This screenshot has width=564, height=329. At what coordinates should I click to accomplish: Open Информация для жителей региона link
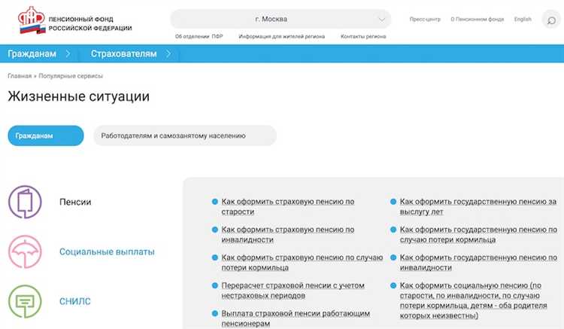pos(282,36)
